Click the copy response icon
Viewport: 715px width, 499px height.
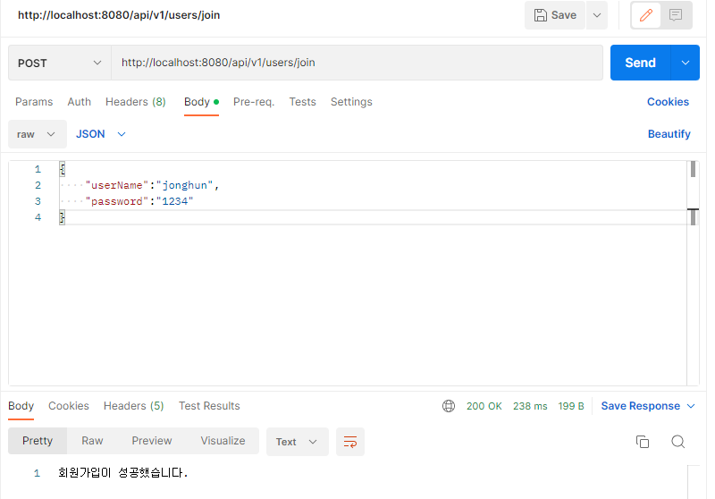(x=643, y=442)
